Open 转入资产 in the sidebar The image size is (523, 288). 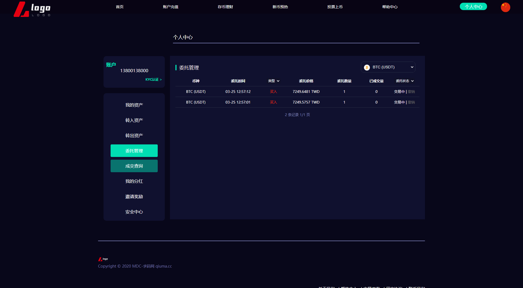tap(134, 120)
